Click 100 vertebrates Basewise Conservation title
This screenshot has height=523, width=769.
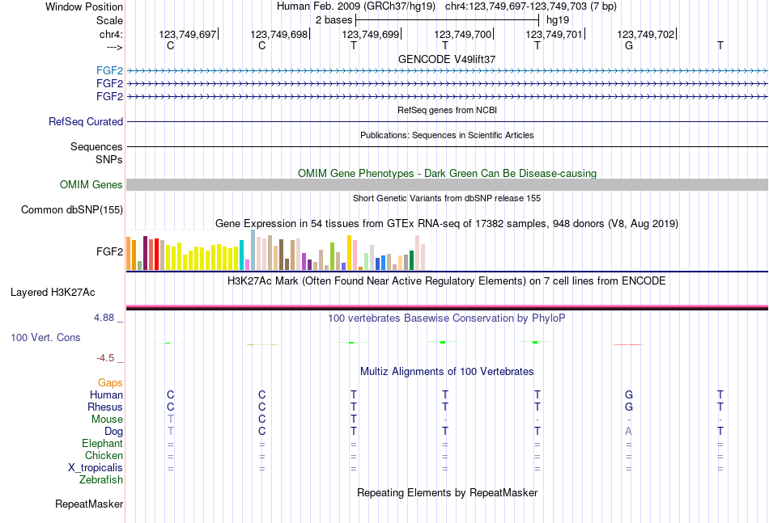447,318
